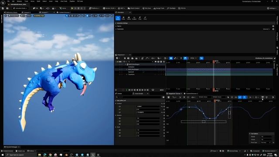Open the Settings dropdown at top right

point(272,8)
